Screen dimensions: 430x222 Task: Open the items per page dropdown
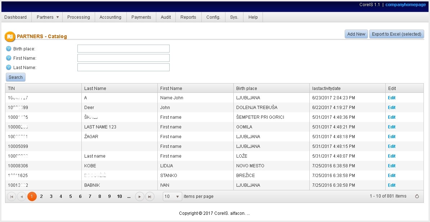pyautogui.click(x=177, y=196)
